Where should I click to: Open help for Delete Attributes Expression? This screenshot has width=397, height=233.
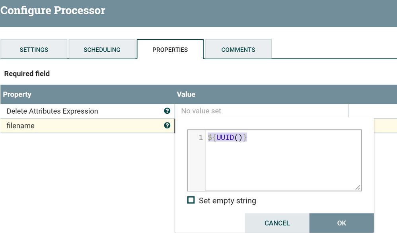point(167,111)
